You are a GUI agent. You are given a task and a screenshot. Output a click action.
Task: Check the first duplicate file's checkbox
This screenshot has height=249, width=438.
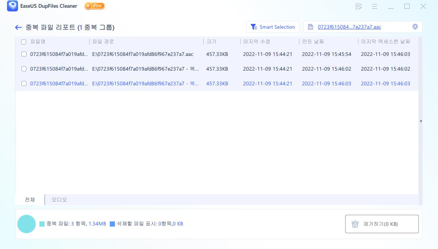(24, 54)
